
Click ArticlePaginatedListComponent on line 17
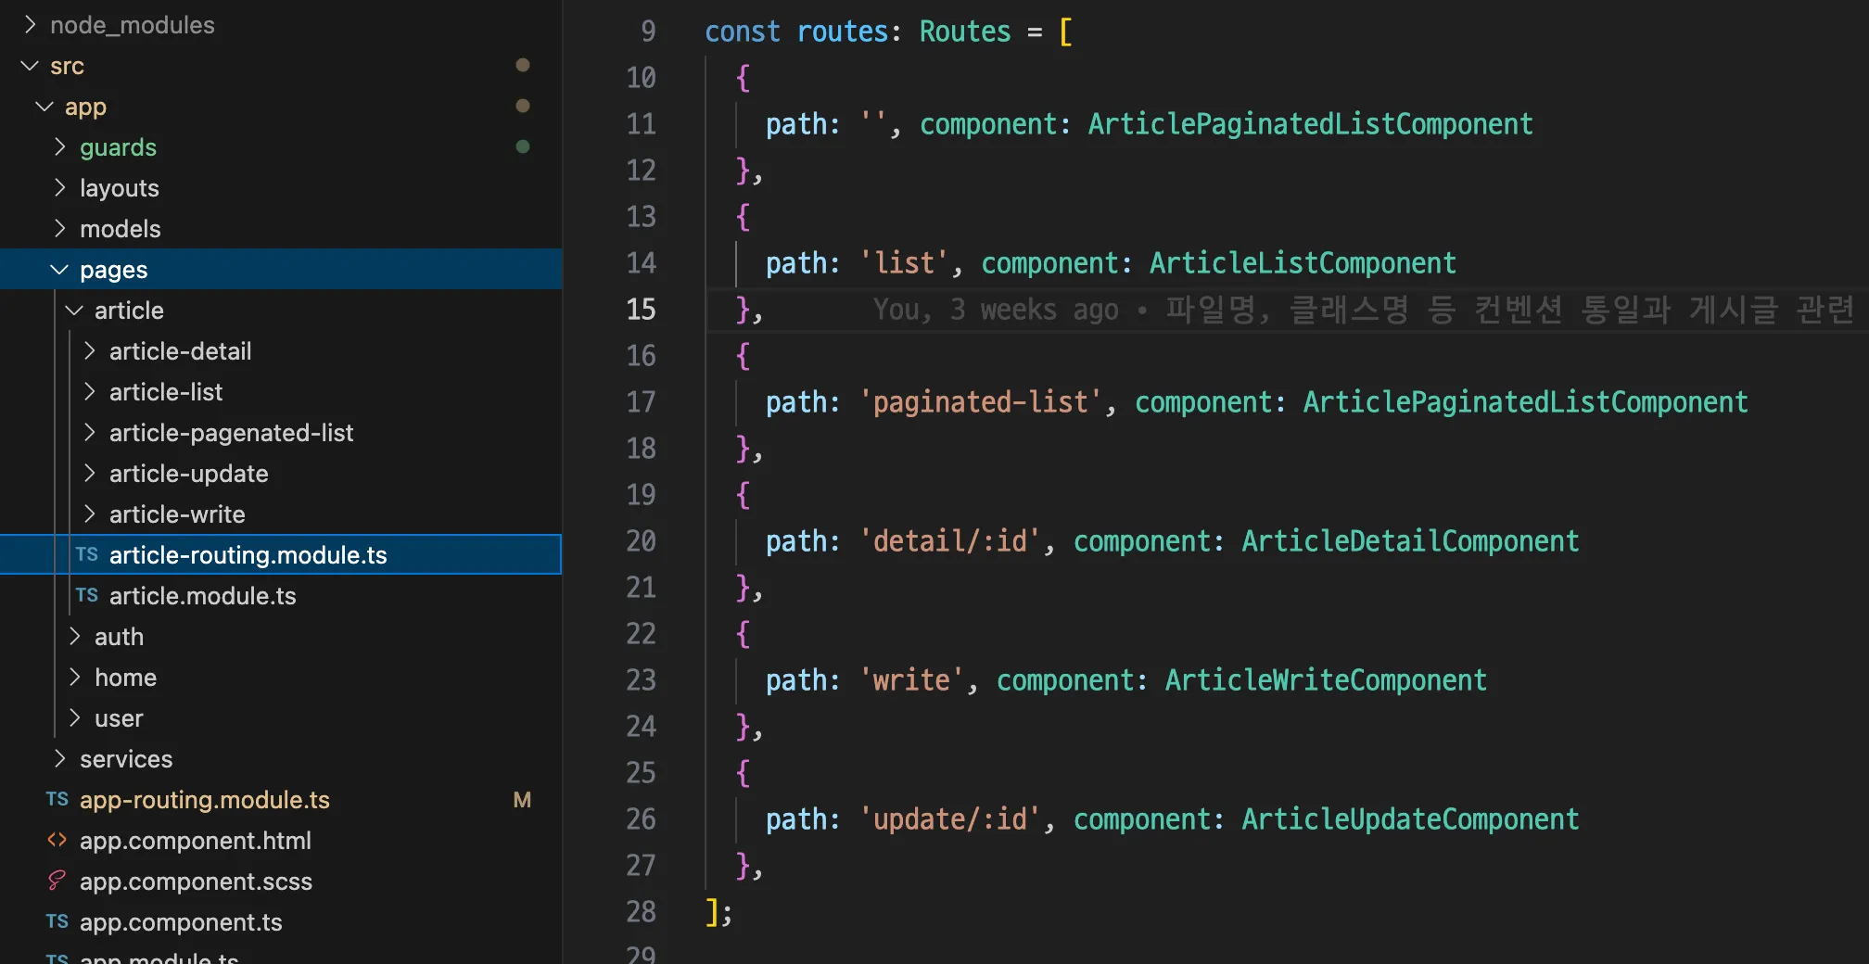1525,402
